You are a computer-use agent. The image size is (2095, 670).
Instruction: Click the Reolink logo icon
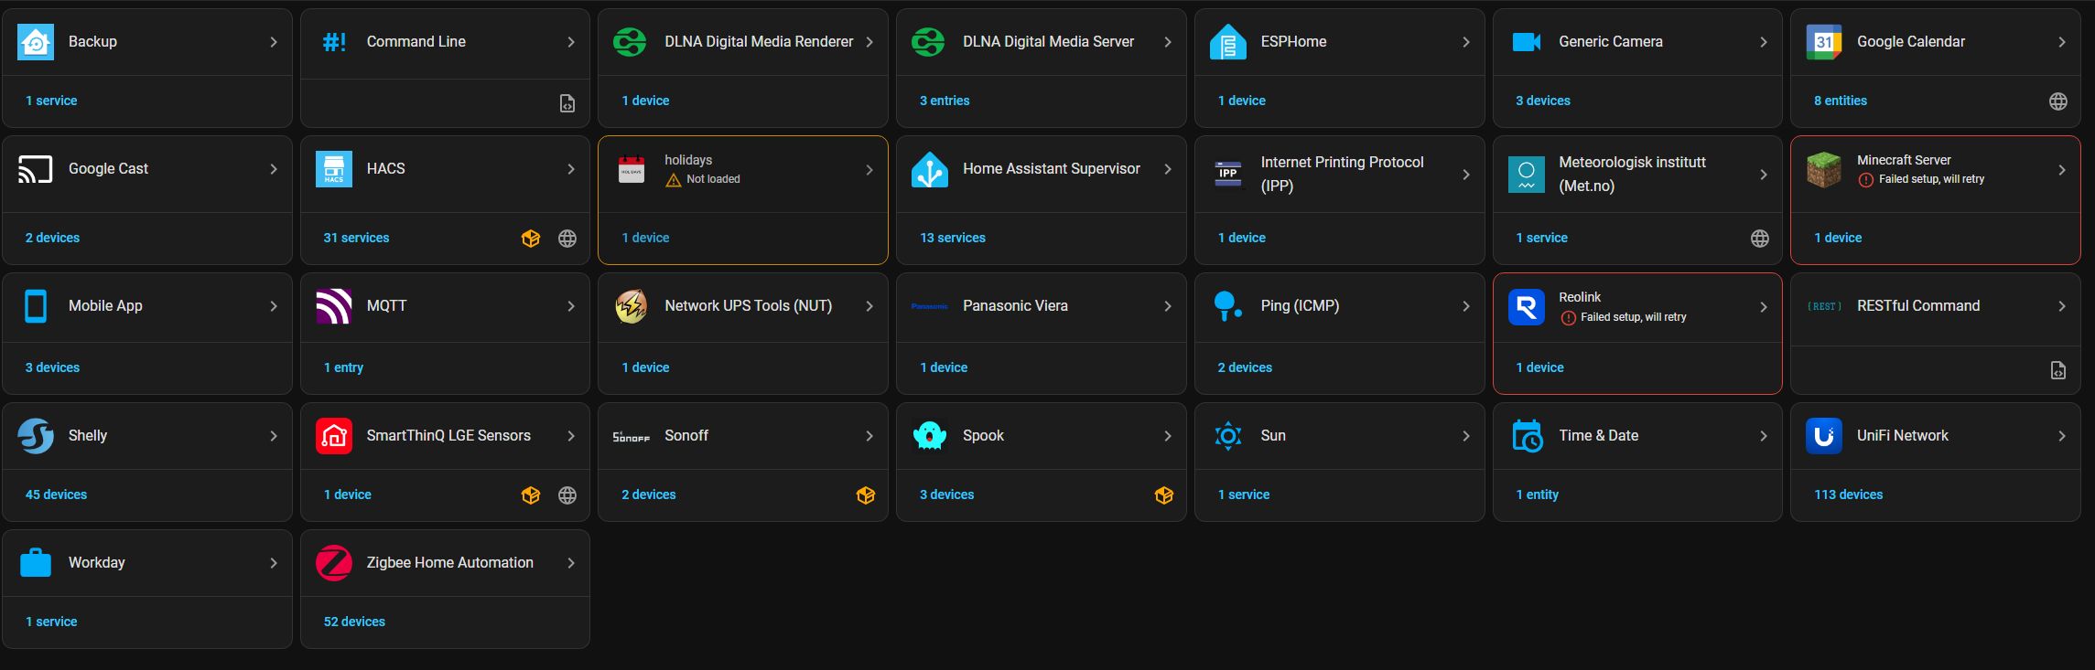tap(1526, 307)
